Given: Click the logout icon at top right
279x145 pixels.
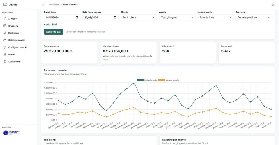Looking at the screenshot, I should tap(273, 5).
